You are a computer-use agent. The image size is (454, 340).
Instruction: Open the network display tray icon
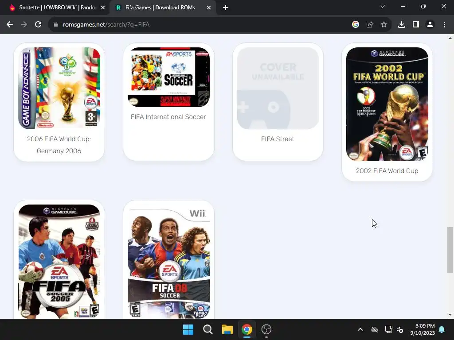388,329
